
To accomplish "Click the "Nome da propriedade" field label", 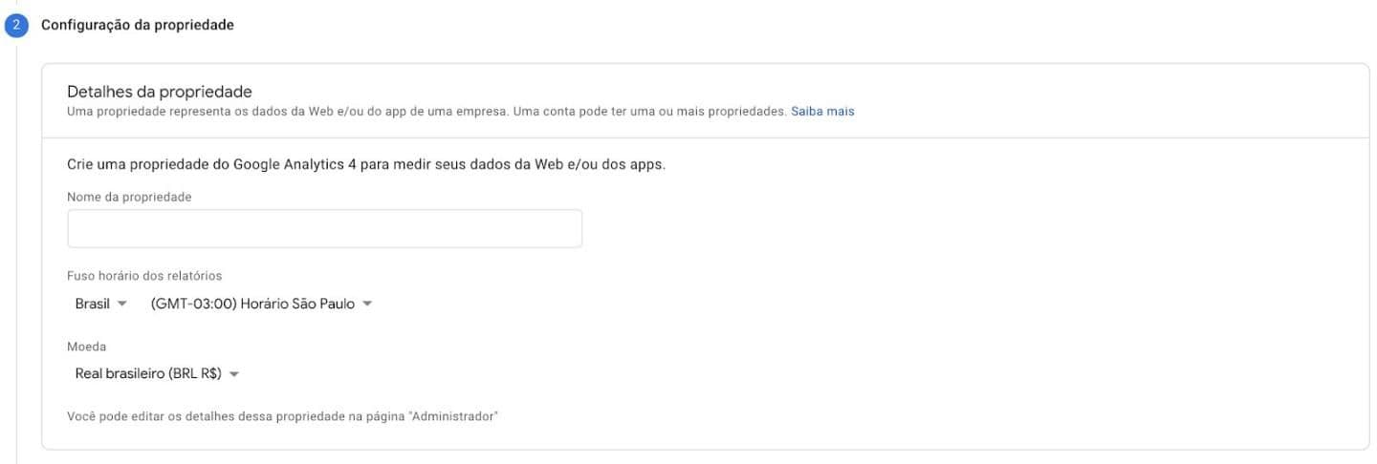I will click(x=129, y=197).
